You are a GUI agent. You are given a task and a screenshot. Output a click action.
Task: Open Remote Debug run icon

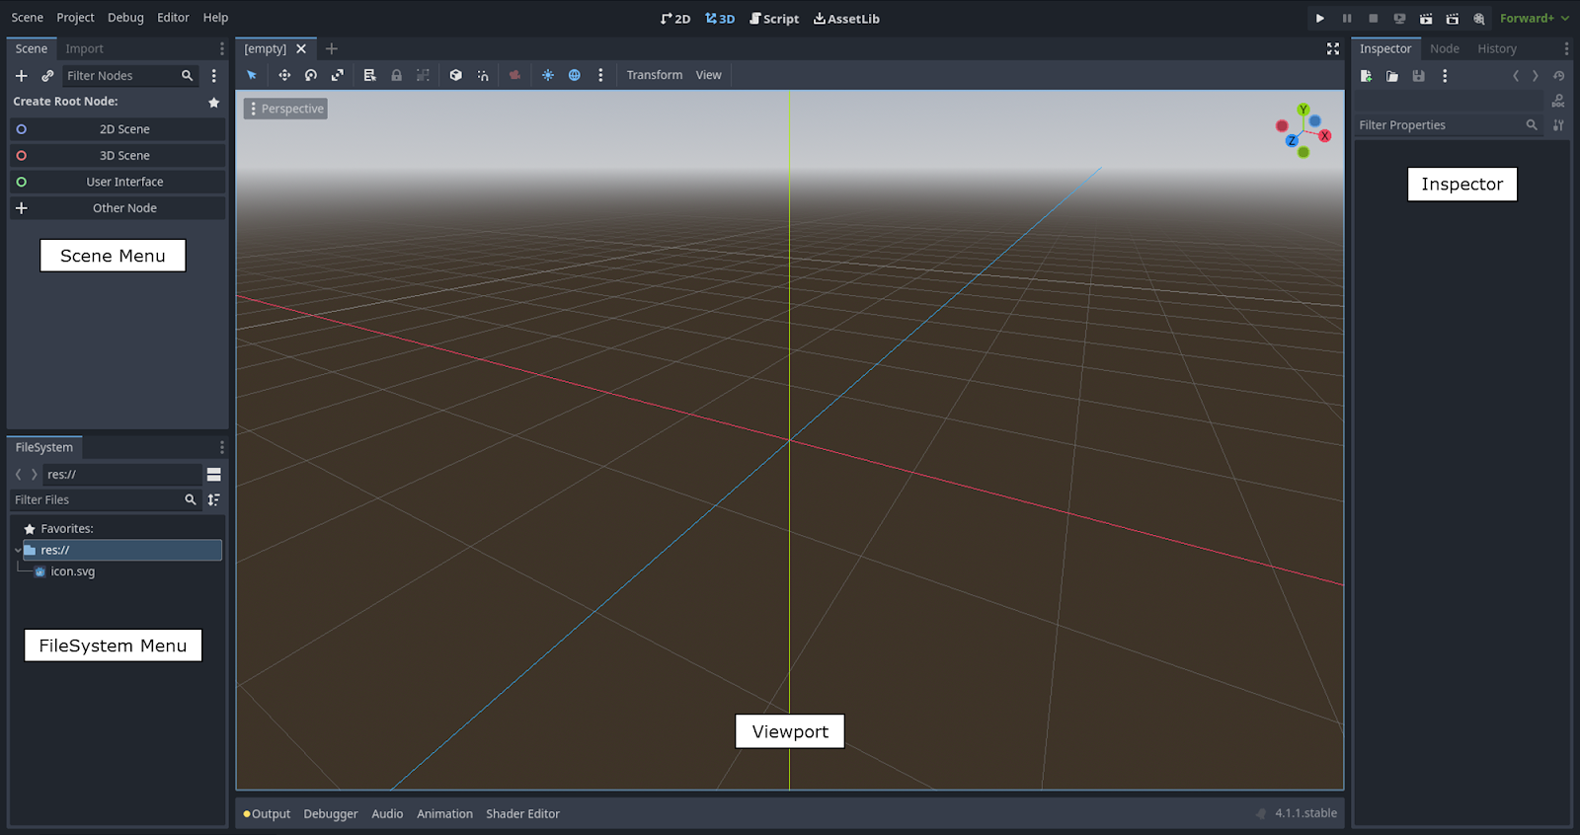pos(1399,19)
